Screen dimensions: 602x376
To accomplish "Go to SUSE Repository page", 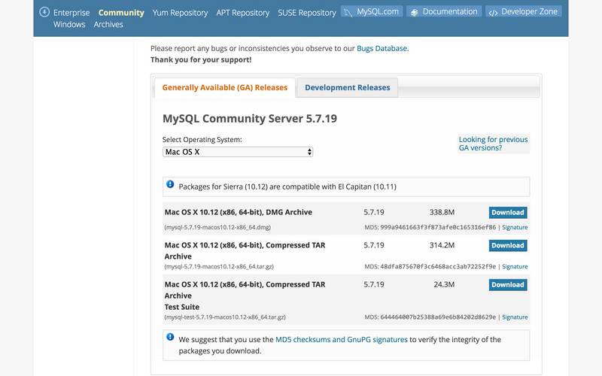I will [x=307, y=13].
